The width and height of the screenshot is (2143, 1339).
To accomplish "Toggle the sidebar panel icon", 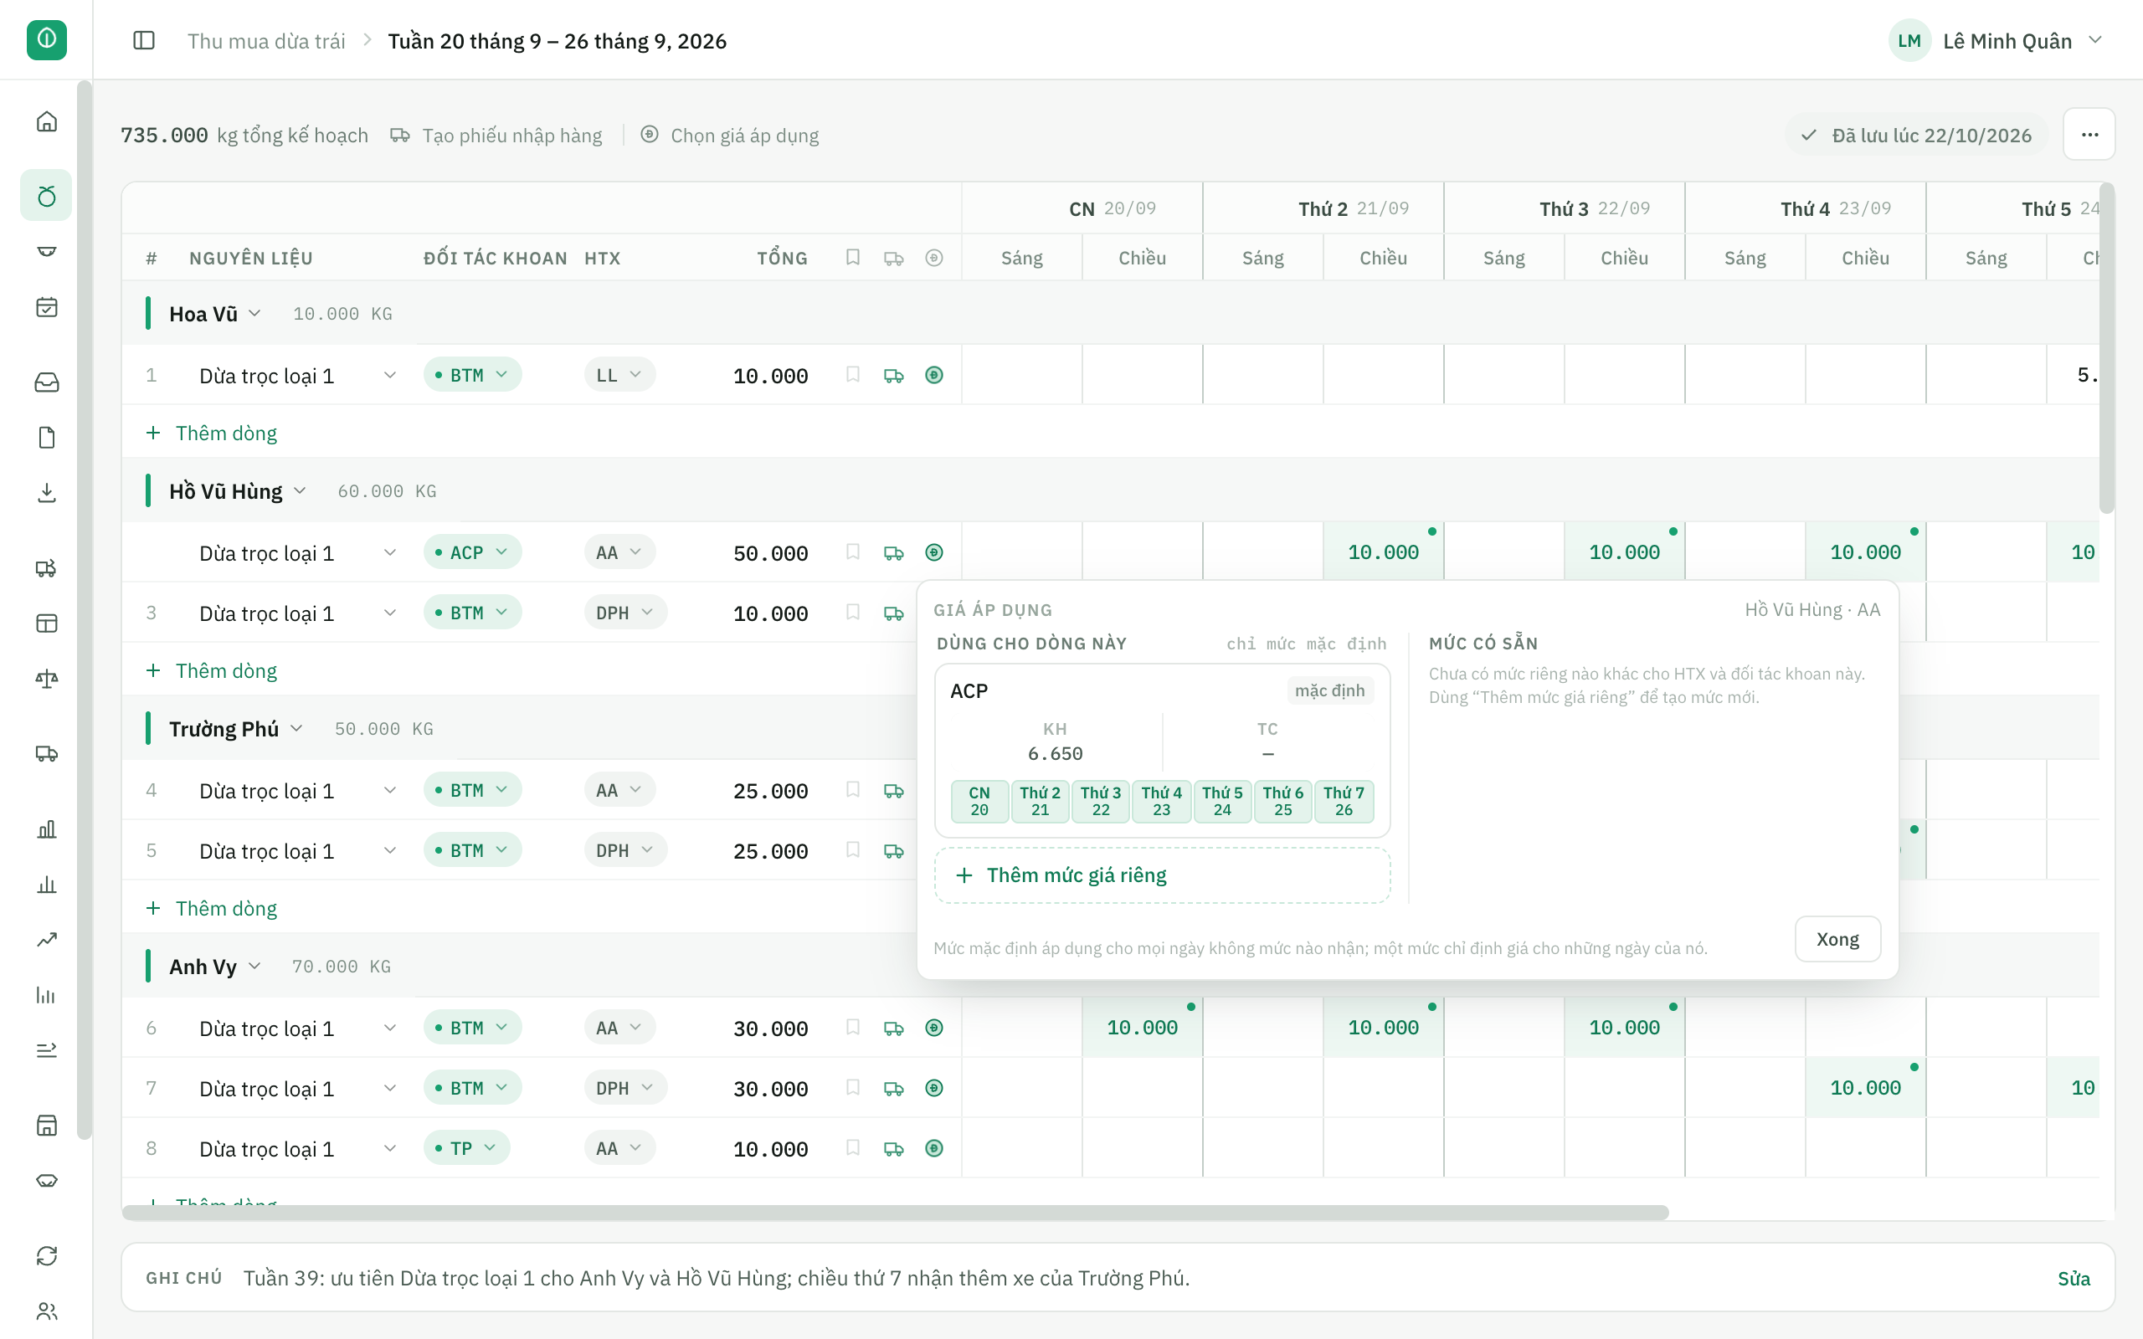I will (143, 41).
